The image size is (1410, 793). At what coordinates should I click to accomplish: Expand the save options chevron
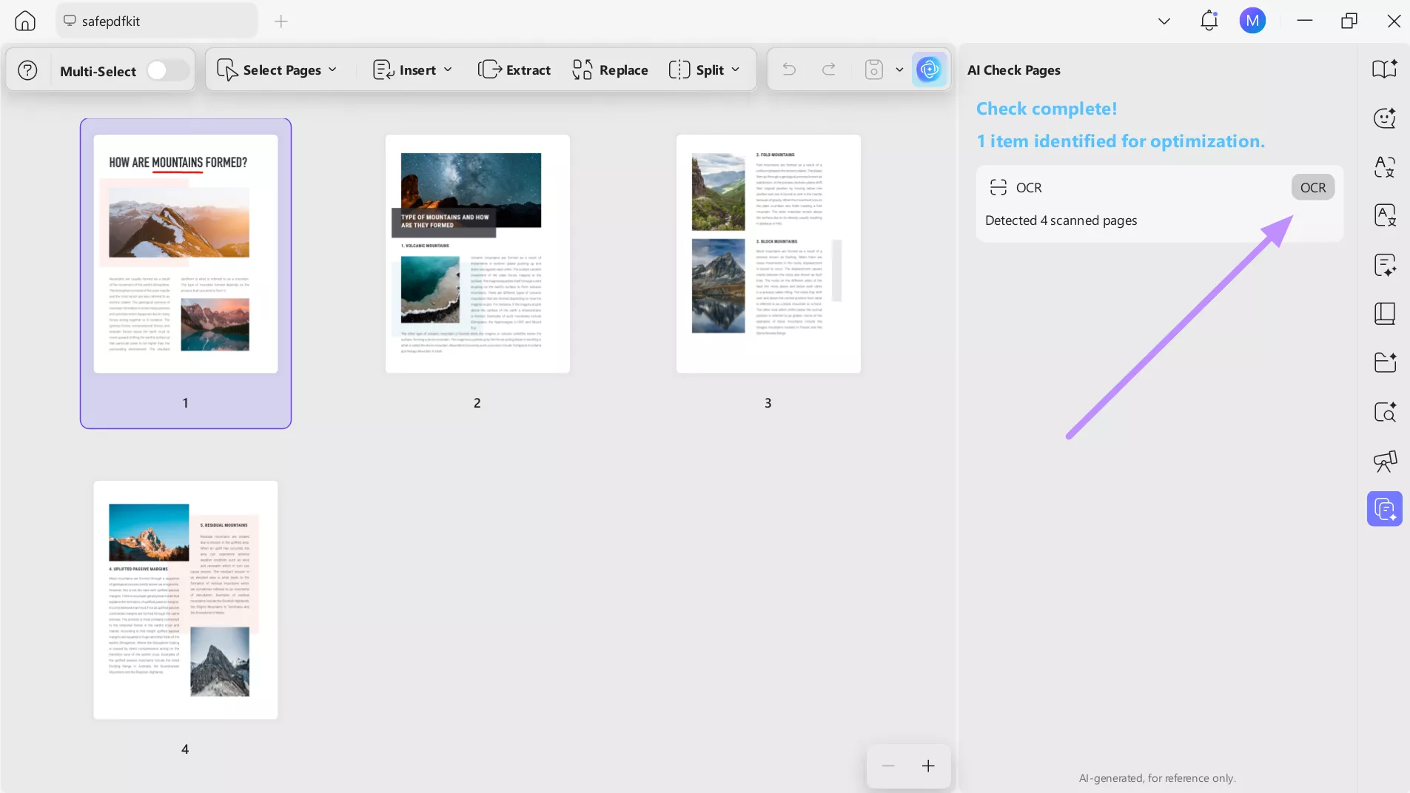click(899, 70)
